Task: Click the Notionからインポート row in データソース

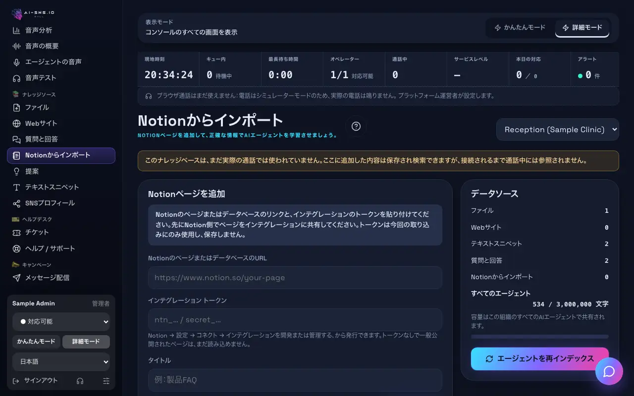Action: point(540,277)
